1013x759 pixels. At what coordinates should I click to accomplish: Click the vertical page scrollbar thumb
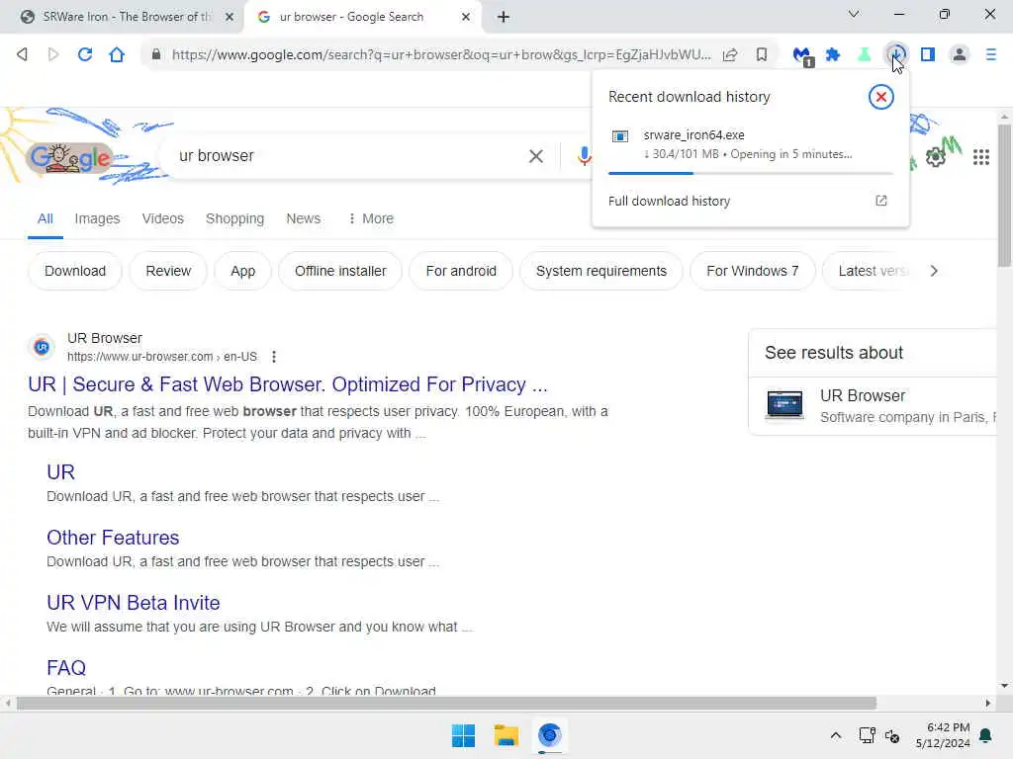[x=1004, y=196]
